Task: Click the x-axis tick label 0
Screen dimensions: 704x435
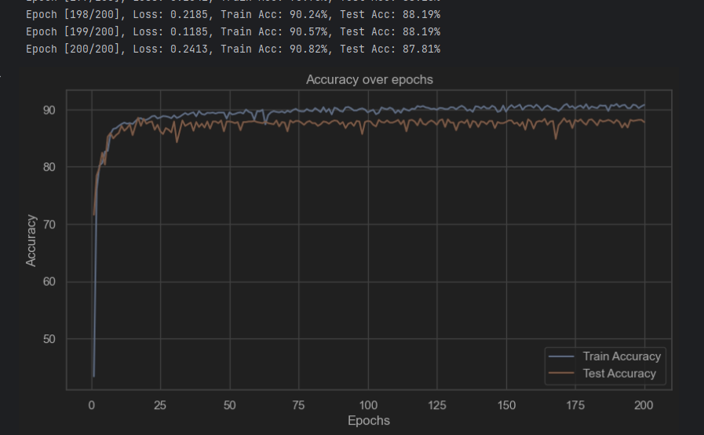Action: pyautogui.click(x=92, y=405)
